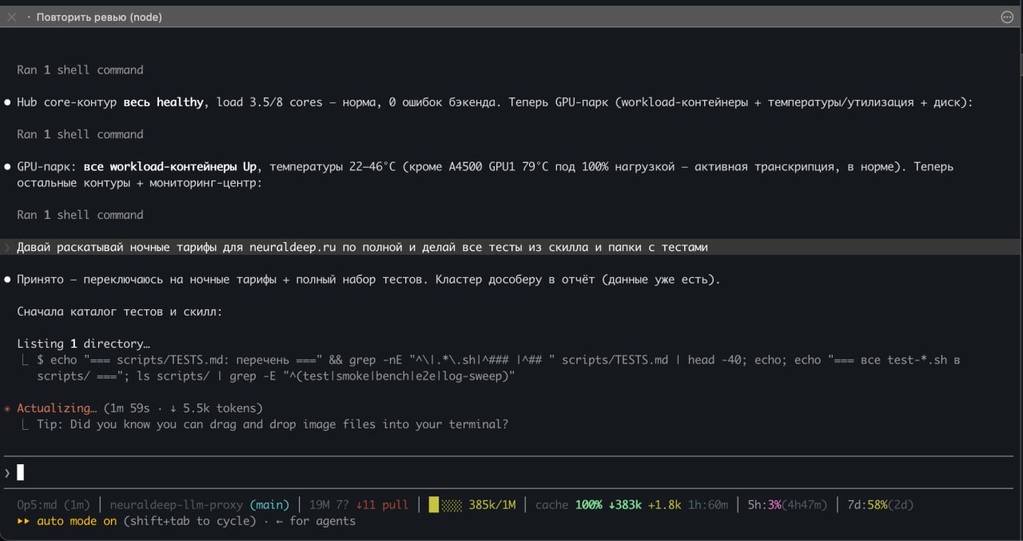Click the "Сначала каталог тестов и скилл:" line

120,312
